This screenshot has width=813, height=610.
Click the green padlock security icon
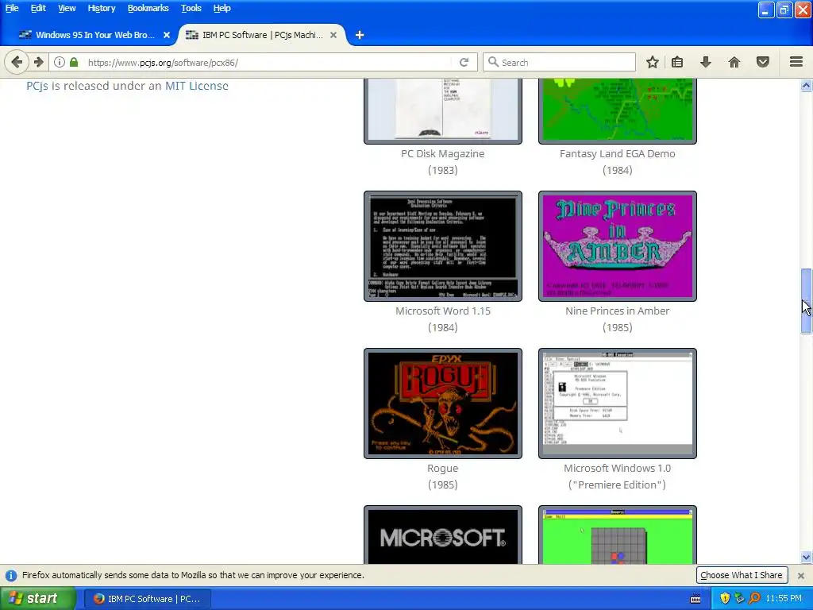tap(74, 62)
